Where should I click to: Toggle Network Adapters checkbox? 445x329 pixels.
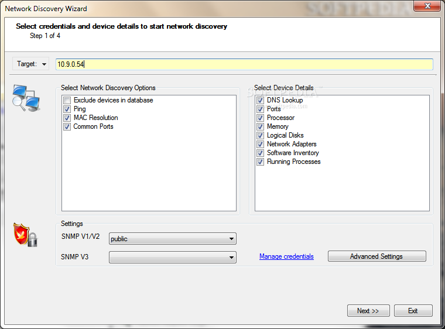click(260, 144)
